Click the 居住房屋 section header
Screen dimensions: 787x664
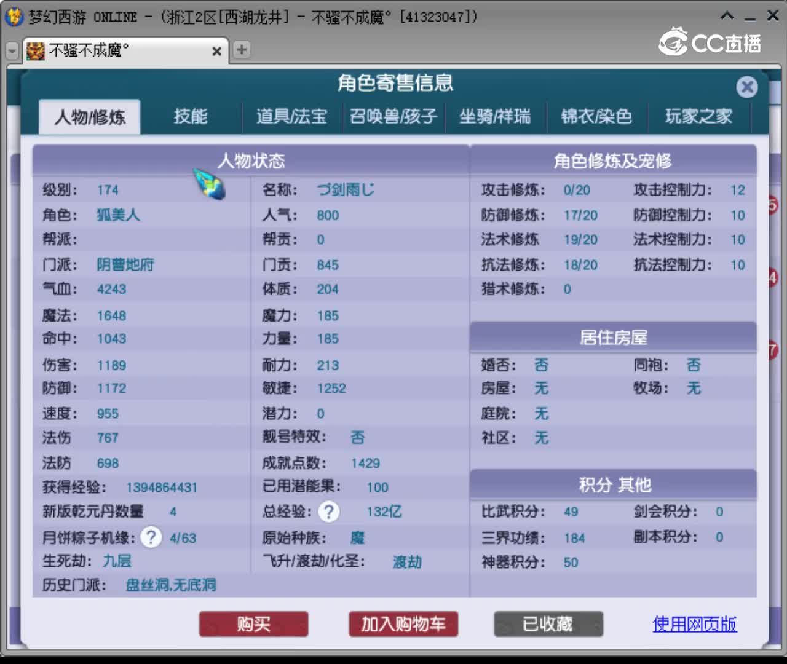[613, 338]
